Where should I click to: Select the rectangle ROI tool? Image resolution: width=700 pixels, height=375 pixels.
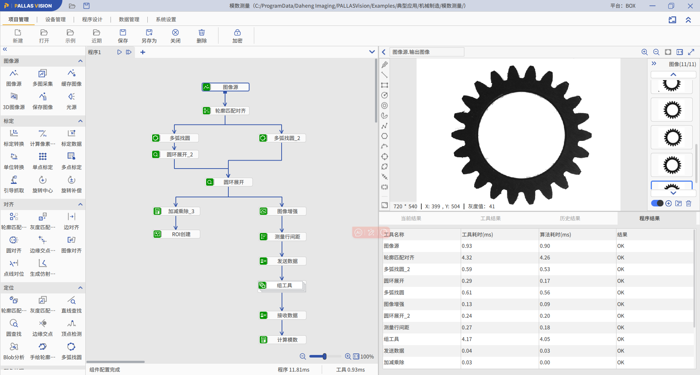point(384,85)
